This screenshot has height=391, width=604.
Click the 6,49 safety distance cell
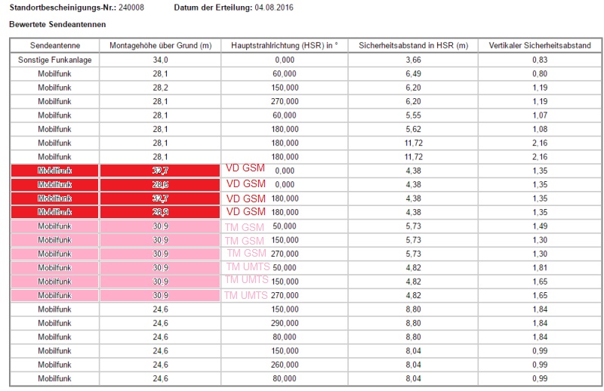(413, 73)
